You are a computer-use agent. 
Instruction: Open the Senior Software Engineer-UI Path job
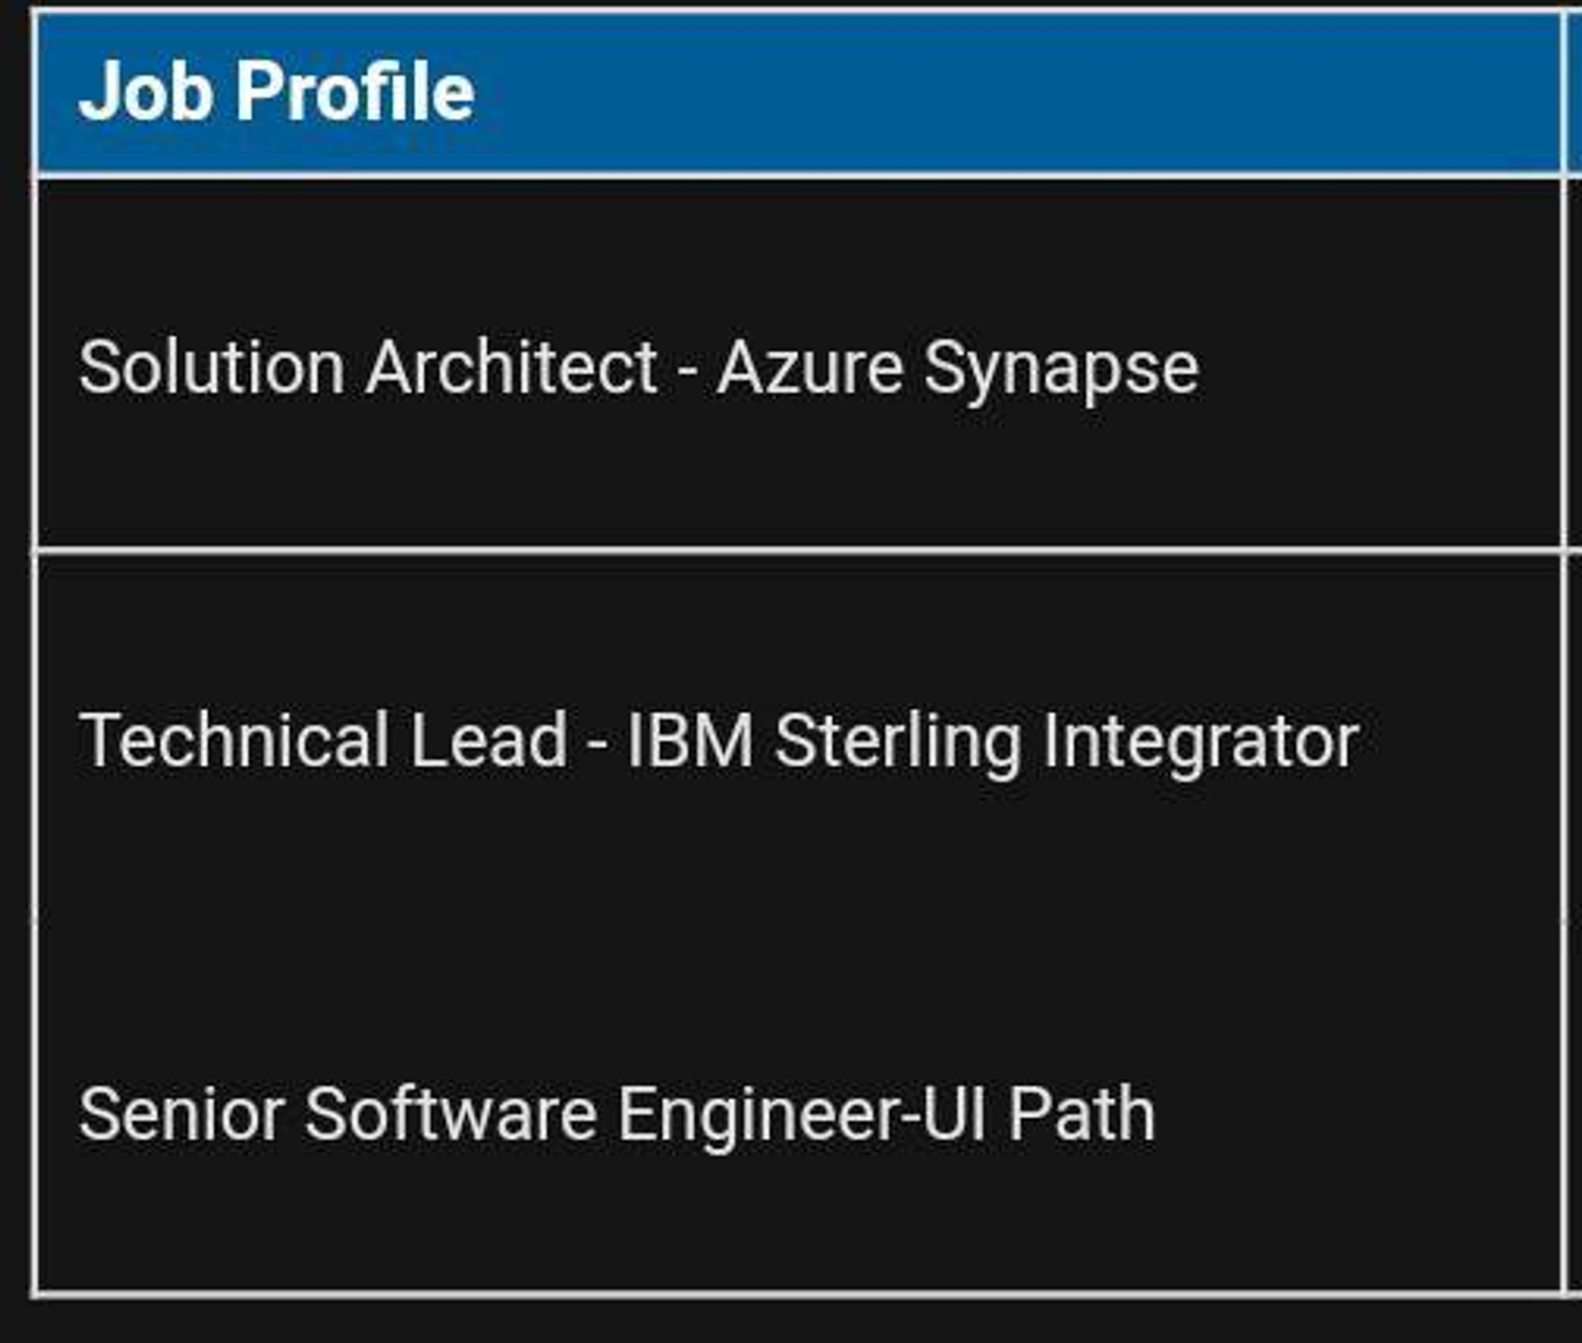pos(617,1114)
